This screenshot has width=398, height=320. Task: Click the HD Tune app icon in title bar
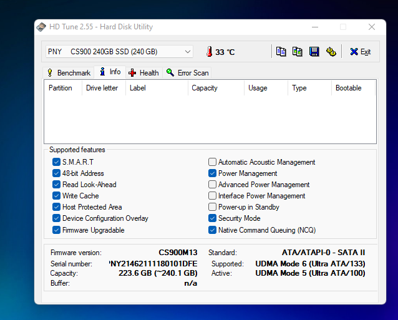tap(41, 27)
